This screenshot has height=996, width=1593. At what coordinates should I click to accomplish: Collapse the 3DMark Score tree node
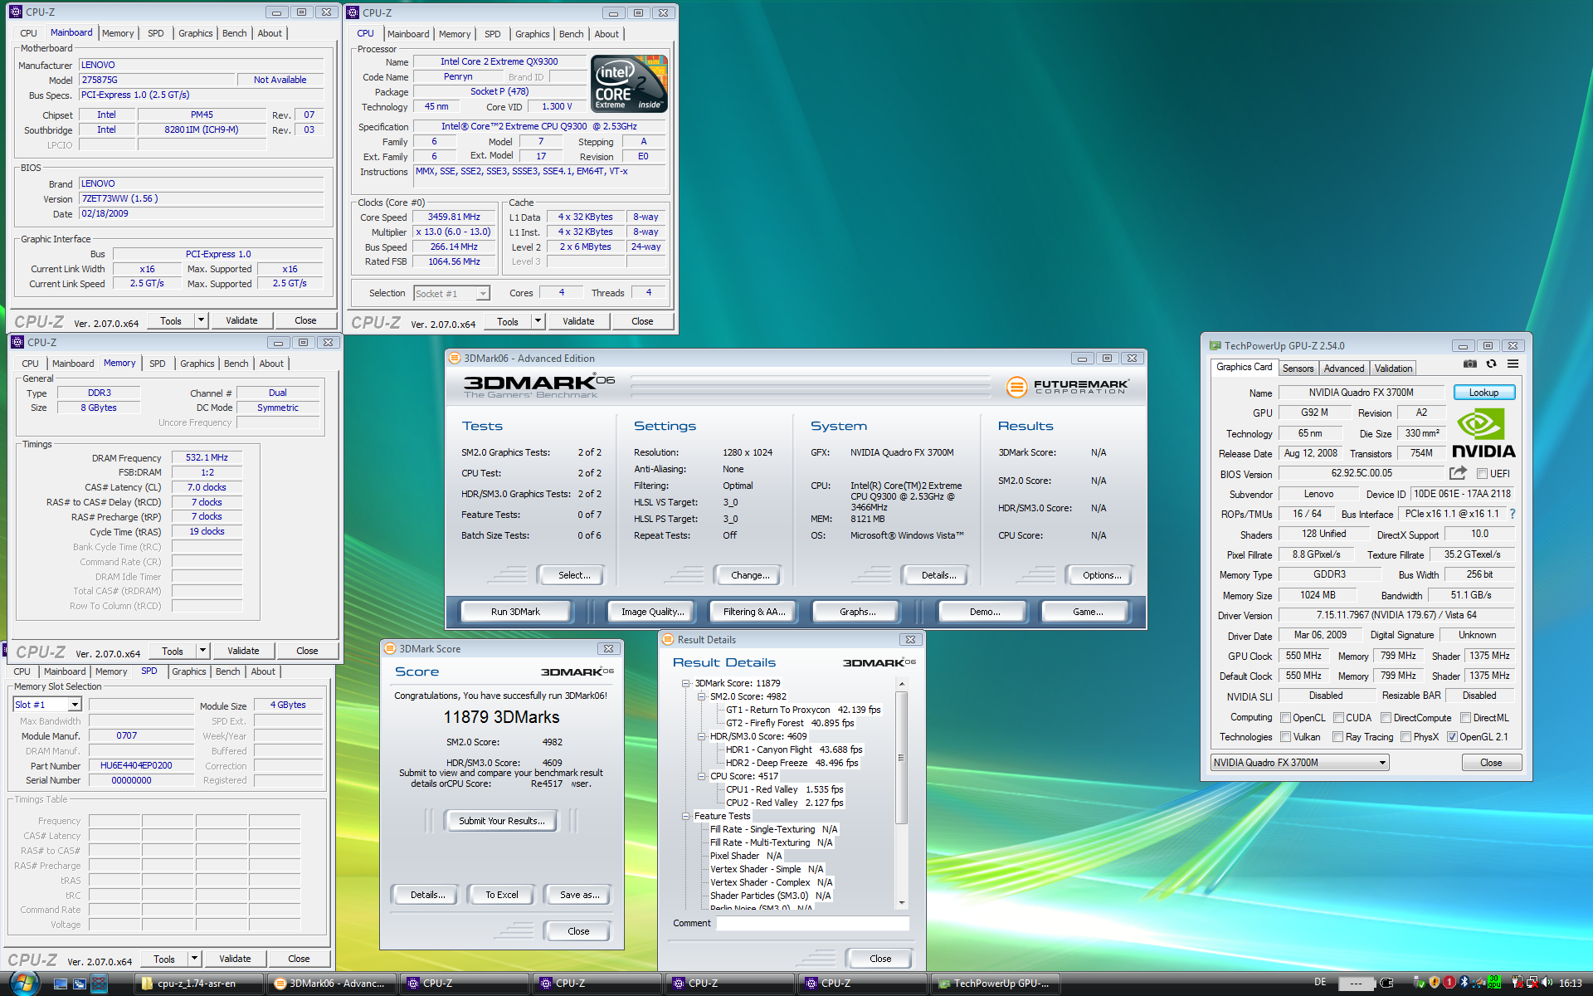point(686,684)
